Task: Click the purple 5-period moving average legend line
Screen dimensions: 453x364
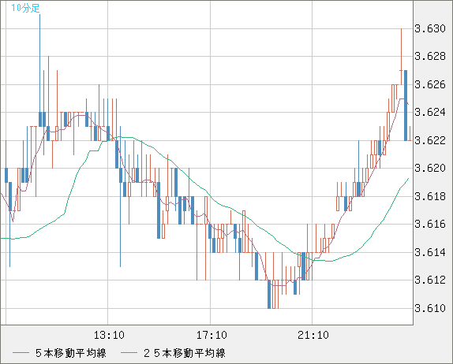Action: (x=21, y=353)
